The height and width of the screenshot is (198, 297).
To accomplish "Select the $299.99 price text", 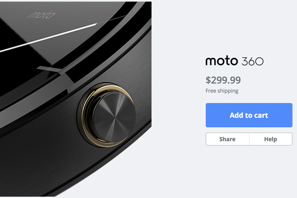I will point(223,80).
